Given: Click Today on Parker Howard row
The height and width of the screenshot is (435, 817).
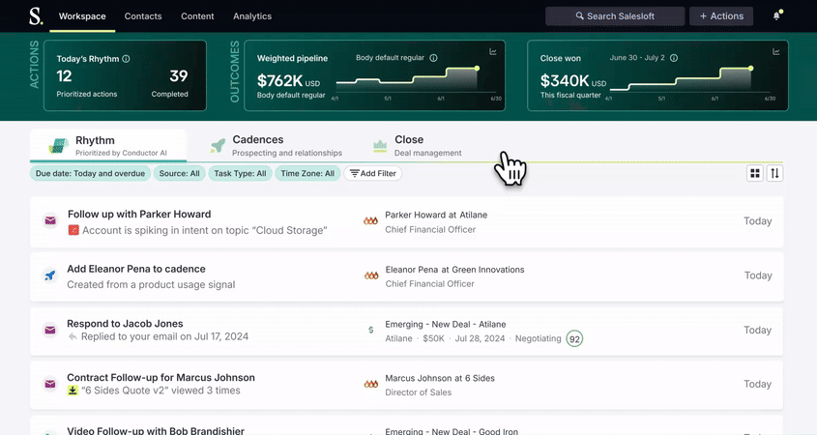Looking at the screenshot, I should pos(758,221).
